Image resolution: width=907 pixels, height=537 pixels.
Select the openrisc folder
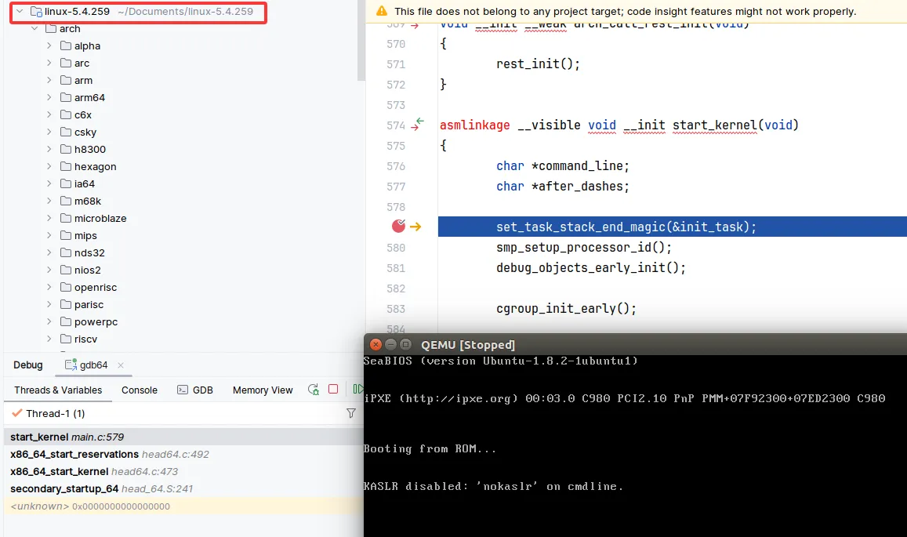96,288
